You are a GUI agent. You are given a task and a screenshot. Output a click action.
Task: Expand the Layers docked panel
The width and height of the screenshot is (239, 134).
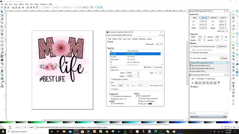(209, 71)
